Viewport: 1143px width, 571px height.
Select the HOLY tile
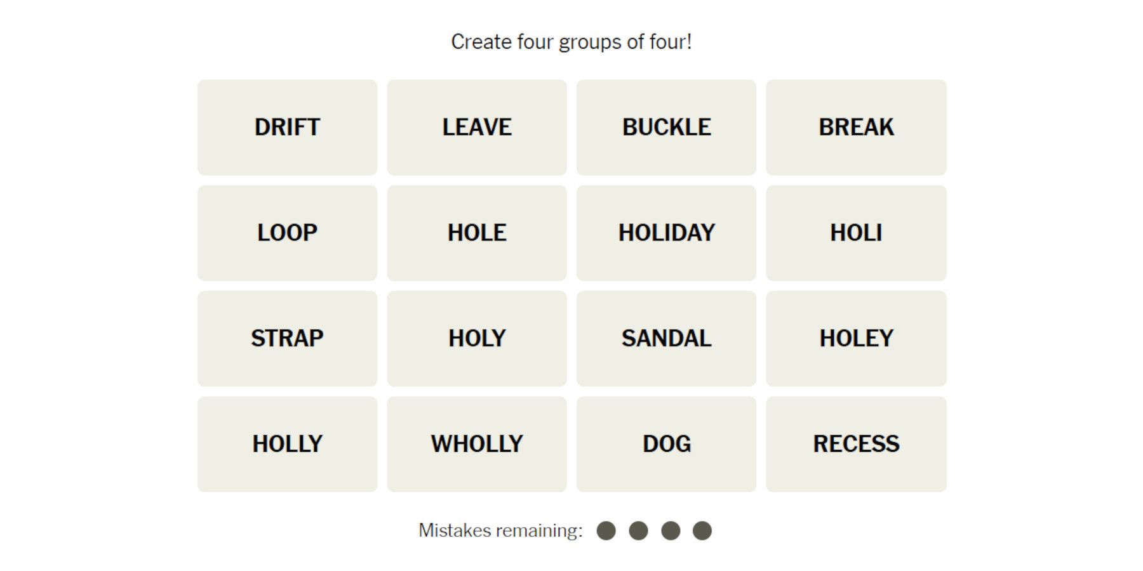click(476, 339)
